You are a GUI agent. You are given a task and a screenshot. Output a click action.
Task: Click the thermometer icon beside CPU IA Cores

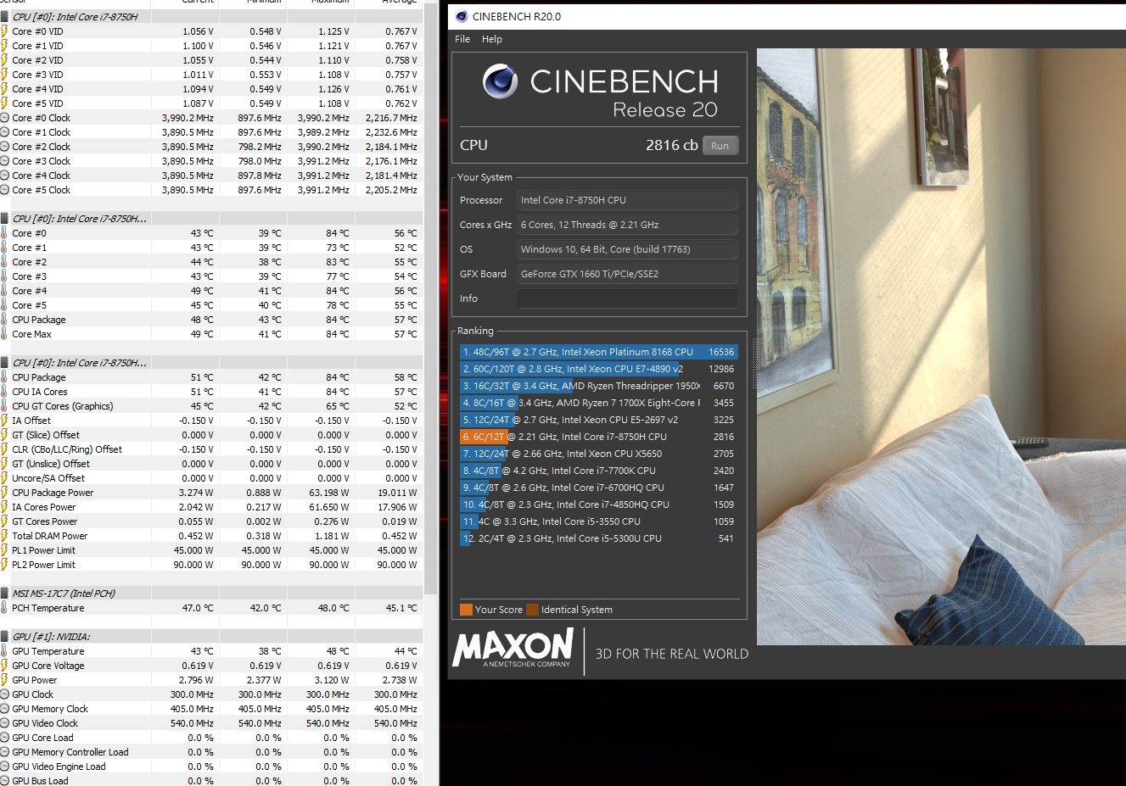[x=4, y=392]
